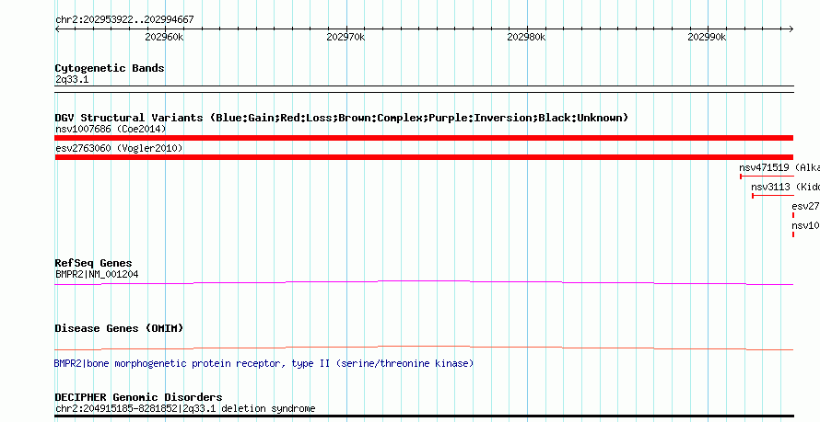The image size is (820, 422).
Task: Click the nsv10 truncated variant label
Action: 805,226
